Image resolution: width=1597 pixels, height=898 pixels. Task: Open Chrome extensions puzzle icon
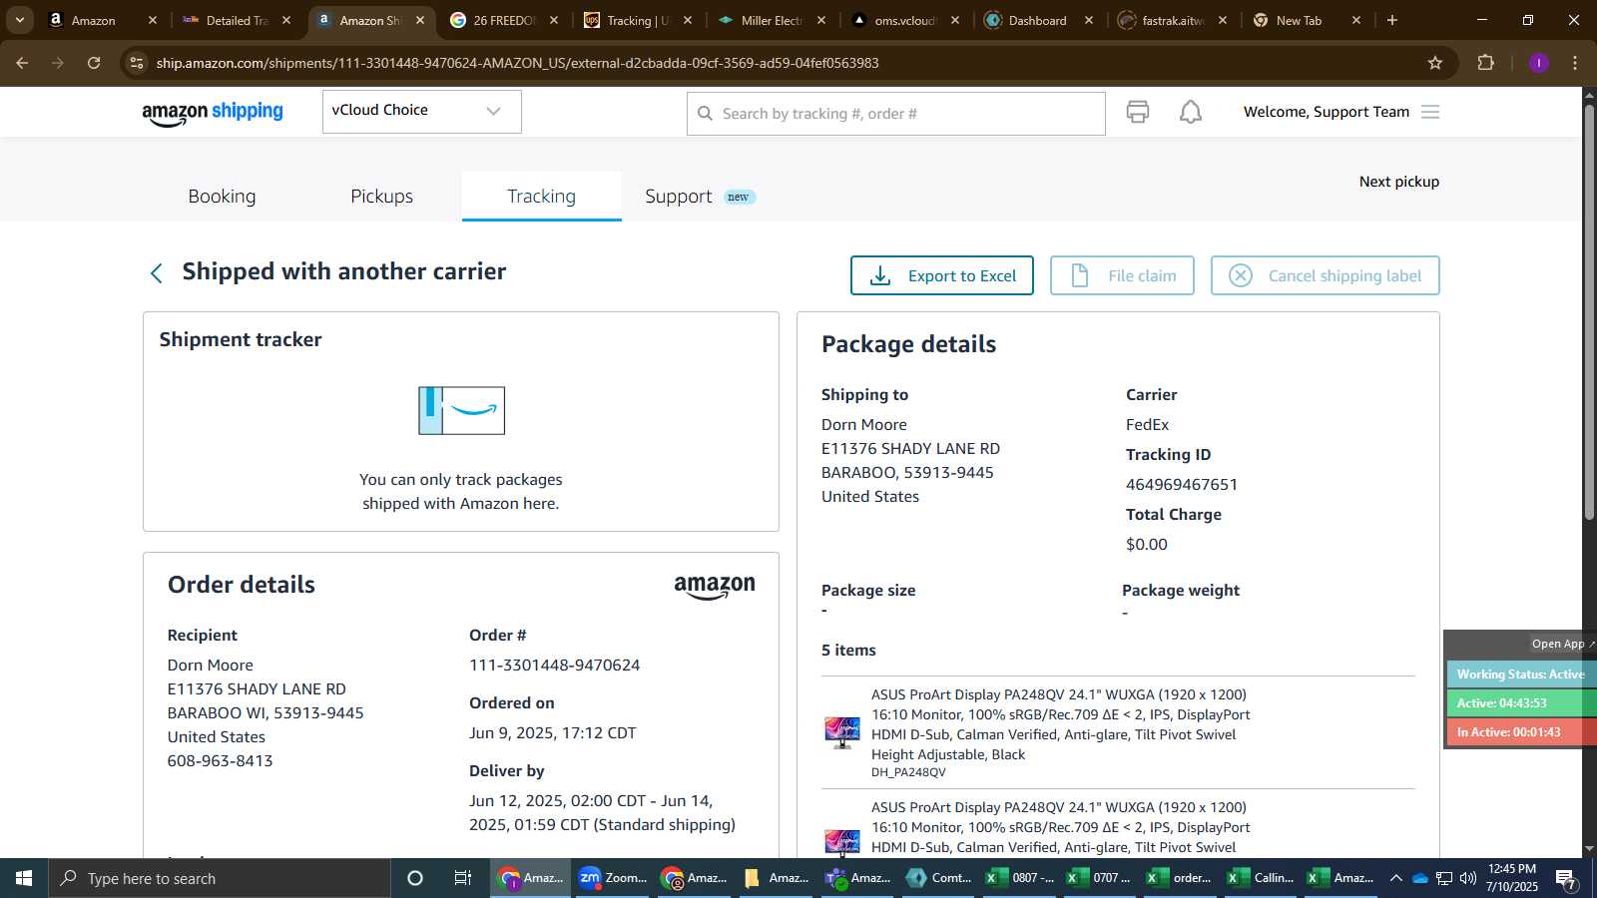pos(1485,63)
